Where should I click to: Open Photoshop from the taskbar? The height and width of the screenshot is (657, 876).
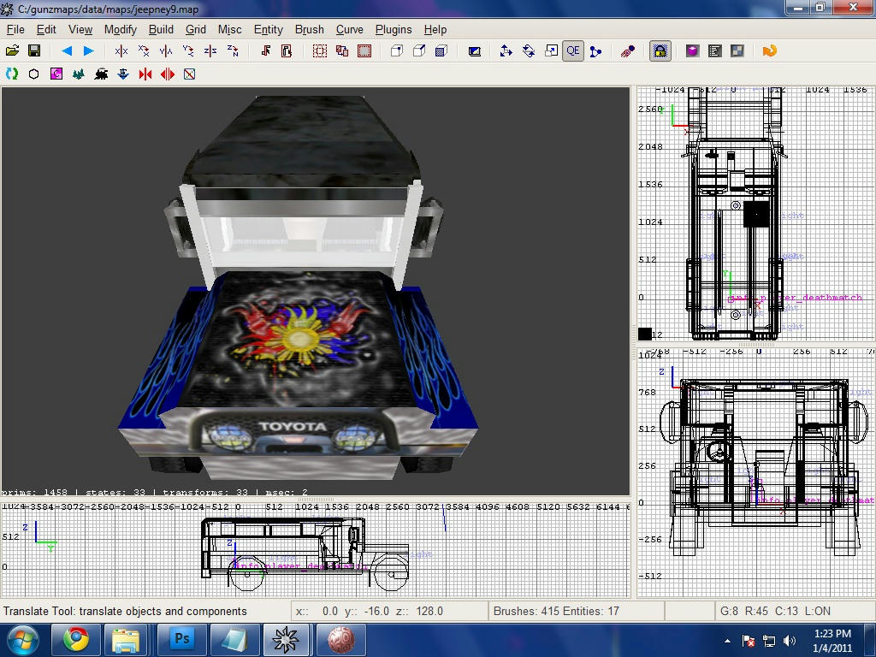(181, 639)
